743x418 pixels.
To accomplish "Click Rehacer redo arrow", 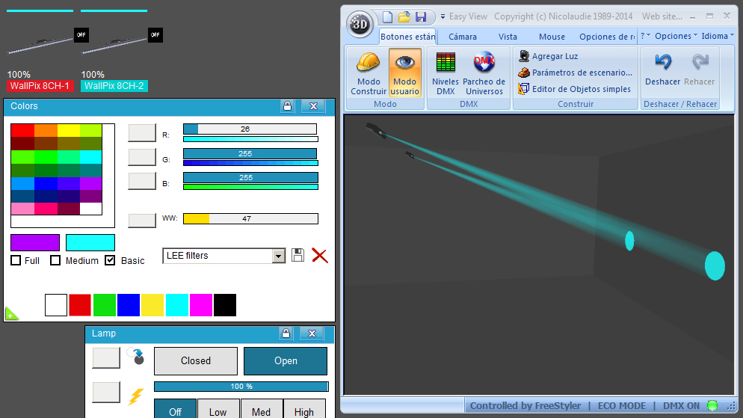I will coord(699,70).
